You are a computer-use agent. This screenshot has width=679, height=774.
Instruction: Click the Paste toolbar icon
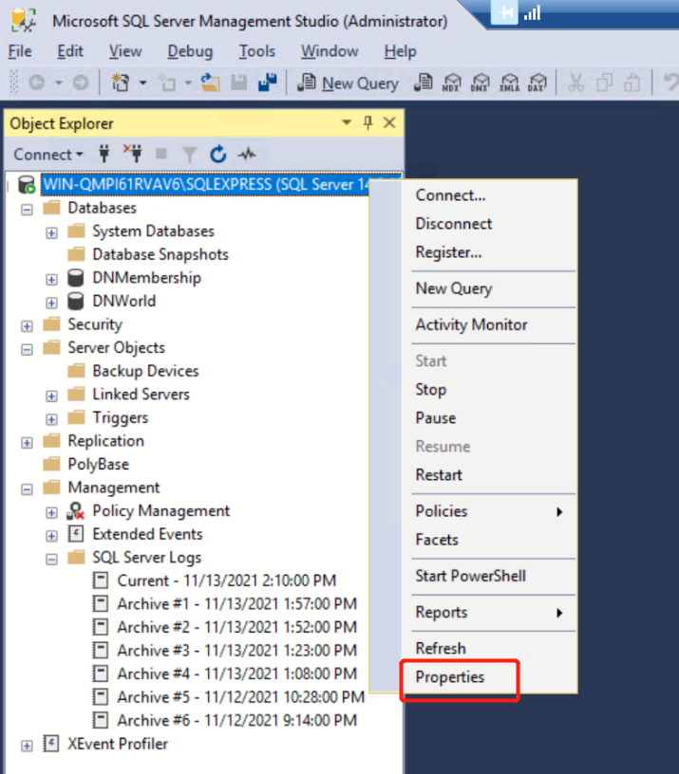[x=632, y=83]
